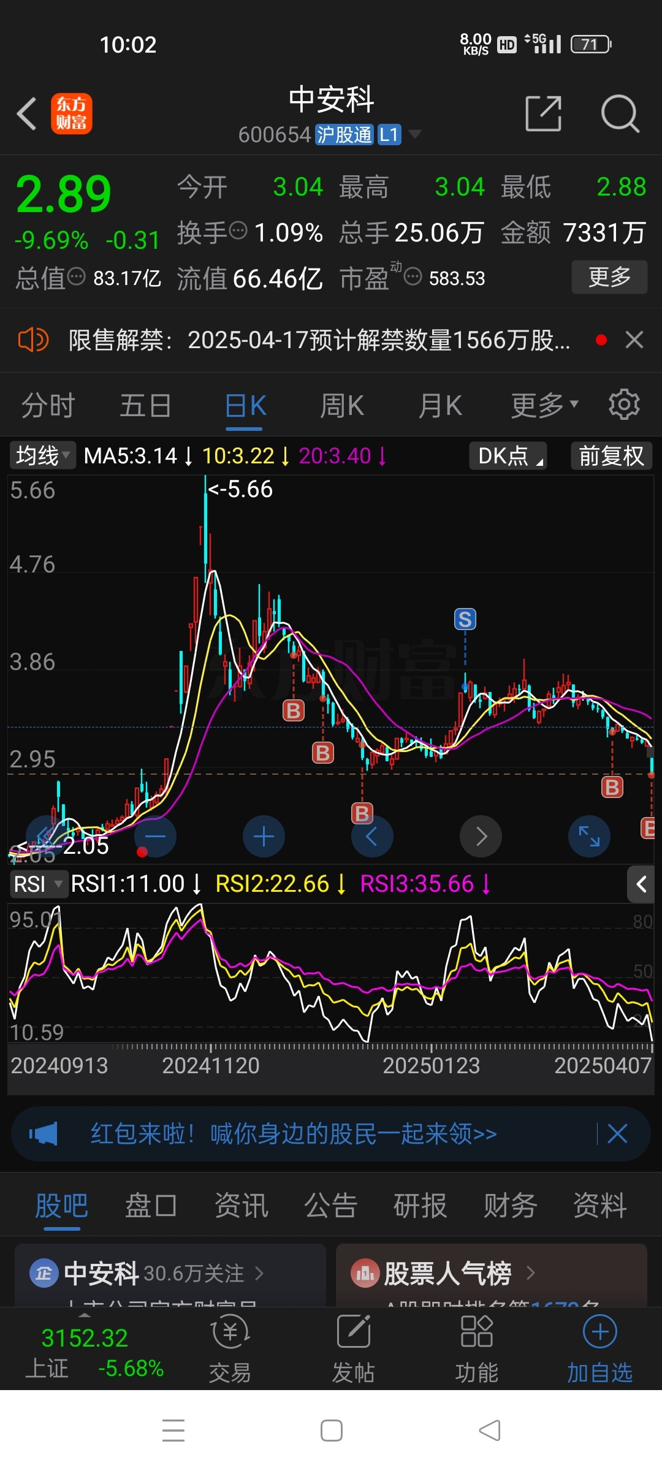Collapse indicator panel with arrow button

(x=641, y=884)
